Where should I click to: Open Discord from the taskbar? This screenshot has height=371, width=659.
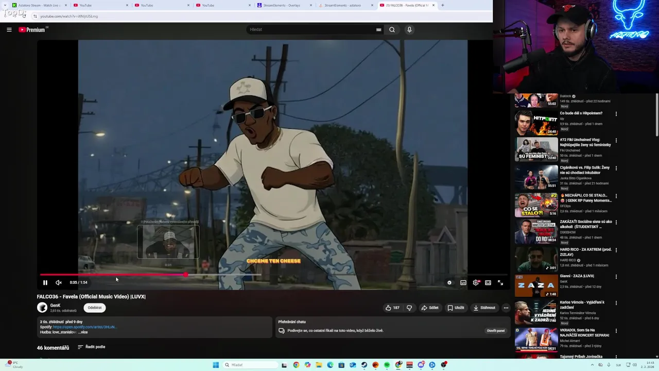421,365
